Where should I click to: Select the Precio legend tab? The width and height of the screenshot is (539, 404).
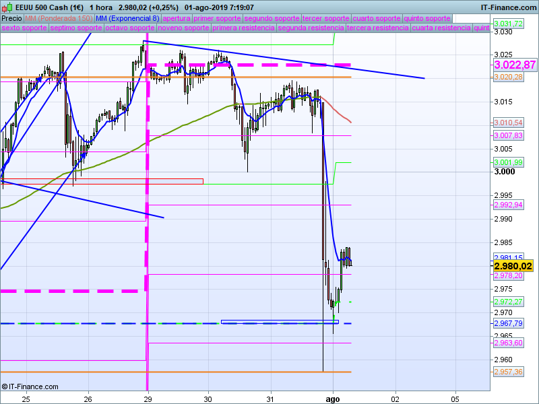tap(11, 19)
